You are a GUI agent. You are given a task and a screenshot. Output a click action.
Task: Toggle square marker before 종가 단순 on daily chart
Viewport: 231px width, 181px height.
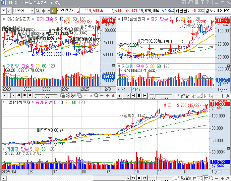[x=33, y=102]
